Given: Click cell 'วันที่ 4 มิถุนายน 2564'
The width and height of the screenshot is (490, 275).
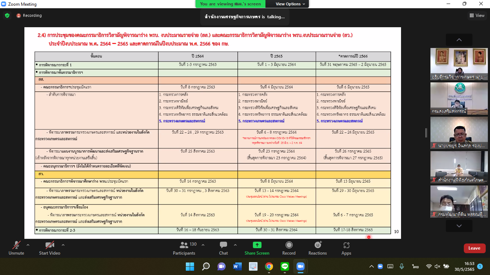Looking at the screenshot, I should click(x=277, y=87).
